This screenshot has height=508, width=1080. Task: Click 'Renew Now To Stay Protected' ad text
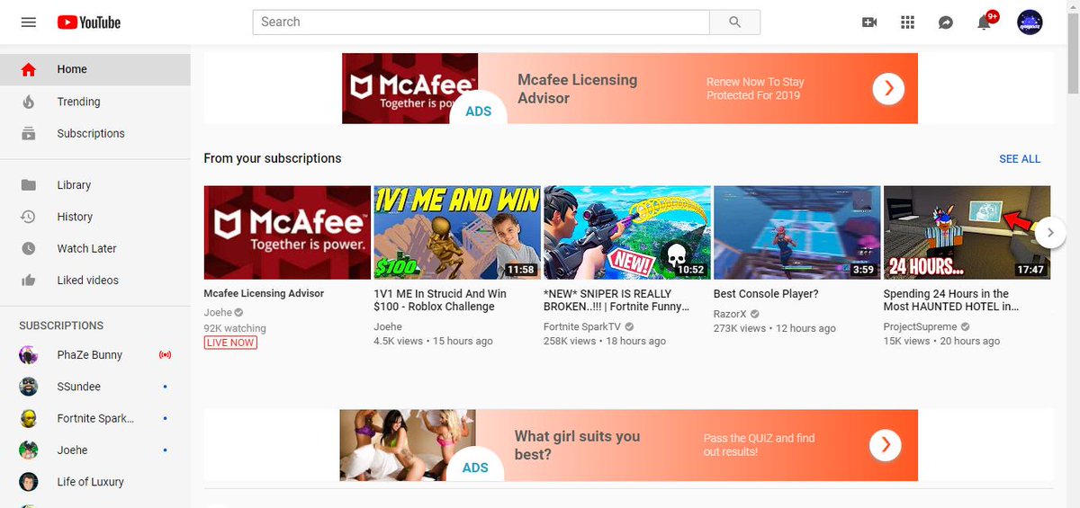[x=755, y=88]
